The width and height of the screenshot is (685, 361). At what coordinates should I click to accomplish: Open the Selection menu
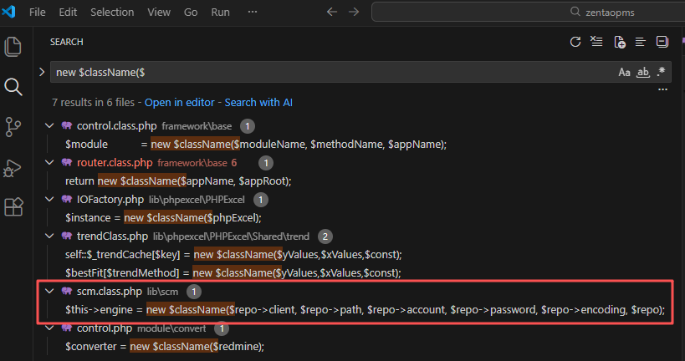click(x=111, y=13)
